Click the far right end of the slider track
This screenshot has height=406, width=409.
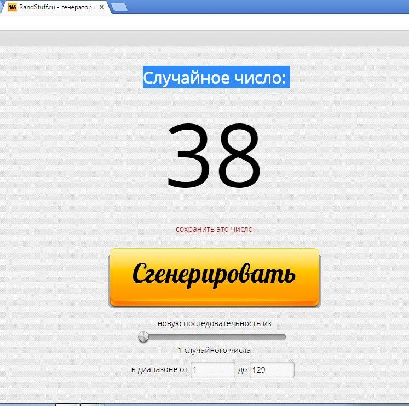coord(284,337)
